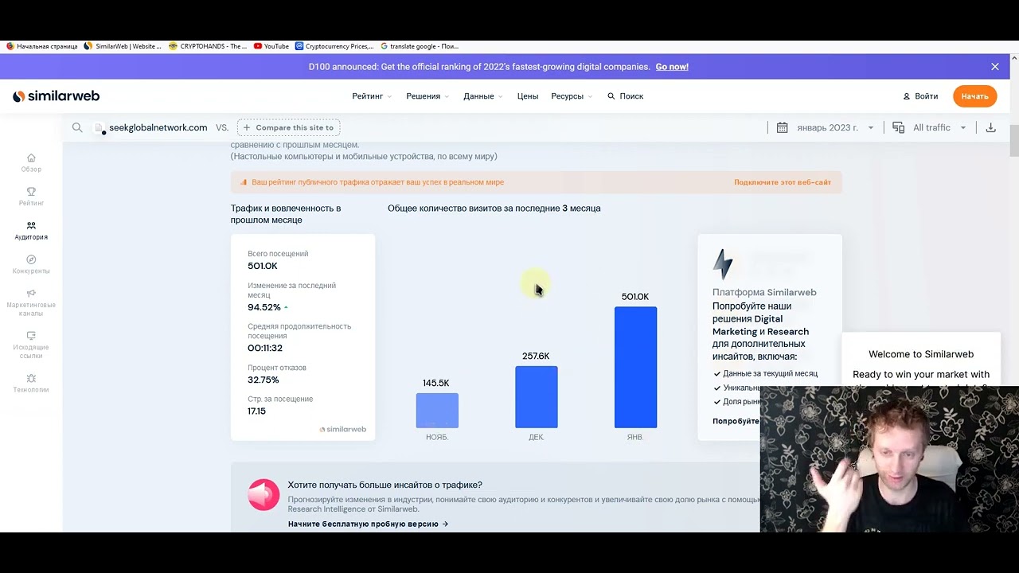Open the YouTube bookmark
Viewport: 1019px width, 573px height.
(271, 46)
